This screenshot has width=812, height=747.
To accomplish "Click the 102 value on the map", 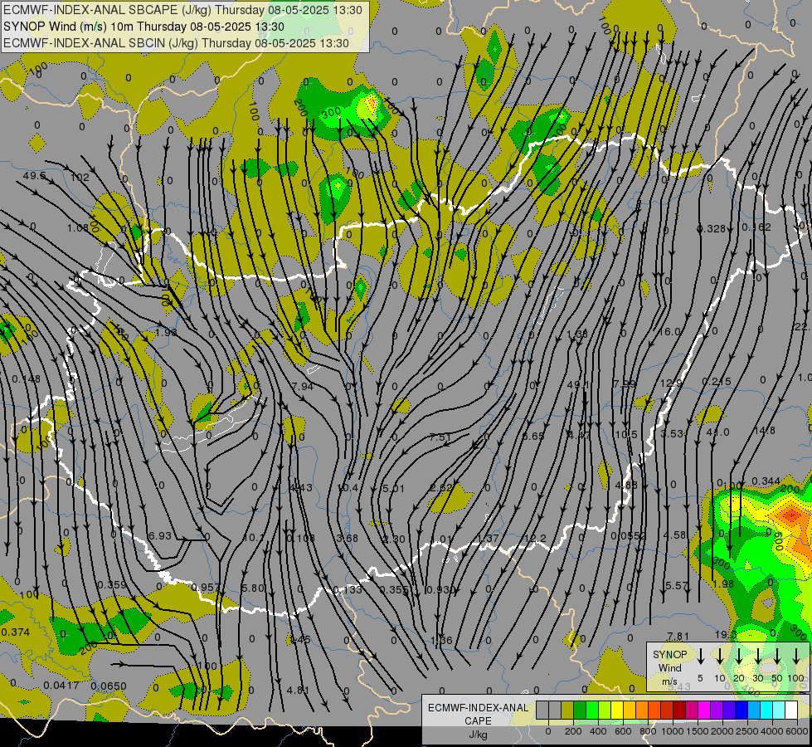I will 80,178.
